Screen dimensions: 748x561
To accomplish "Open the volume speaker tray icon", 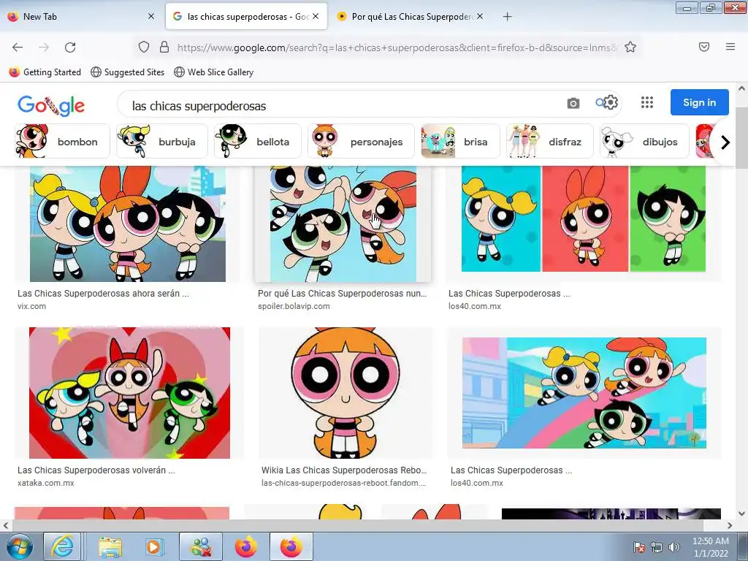I will coord(673,547).
